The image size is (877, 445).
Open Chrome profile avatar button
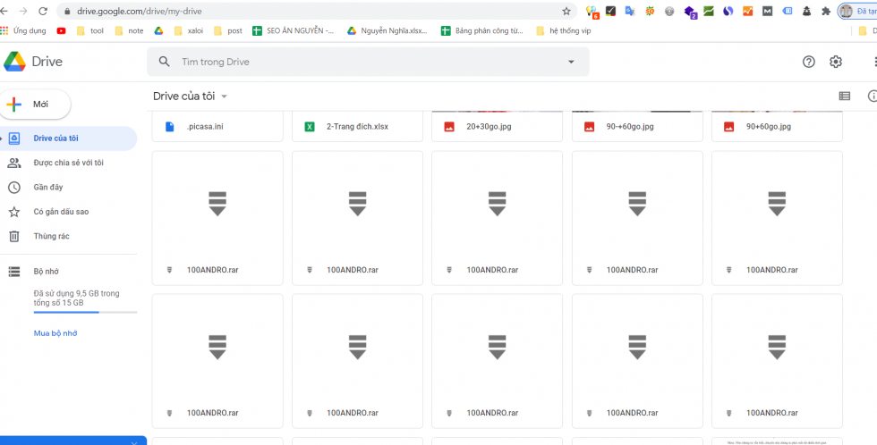tap(847, 11)
